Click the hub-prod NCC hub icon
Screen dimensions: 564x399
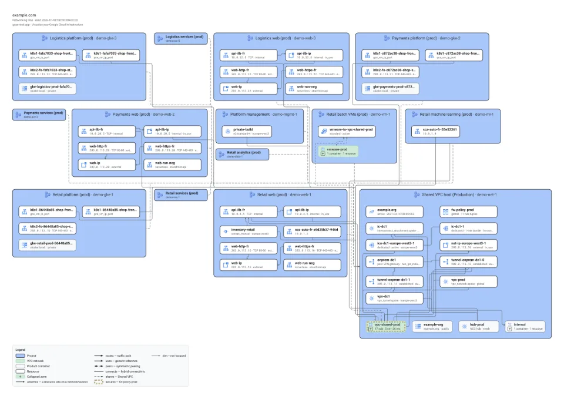click(x=464, y=326)
